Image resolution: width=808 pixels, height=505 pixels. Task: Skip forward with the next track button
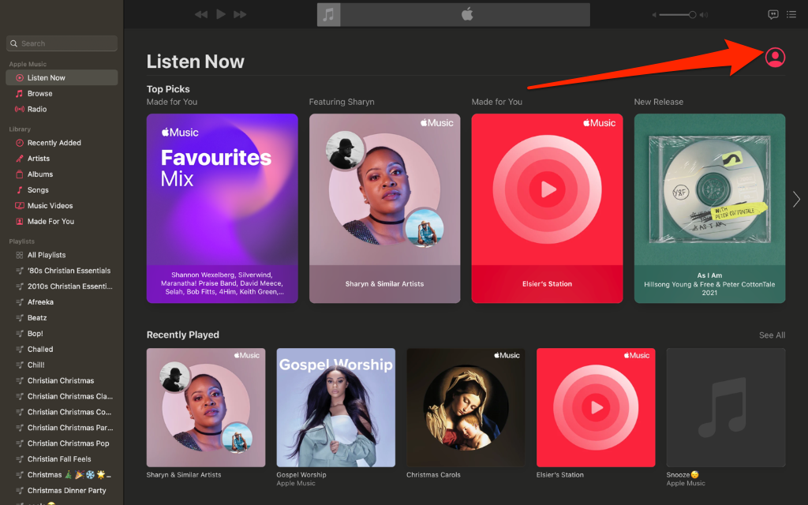coord(240,14)
